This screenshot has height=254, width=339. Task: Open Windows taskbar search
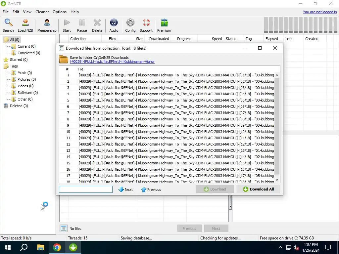tap(24, 247)
